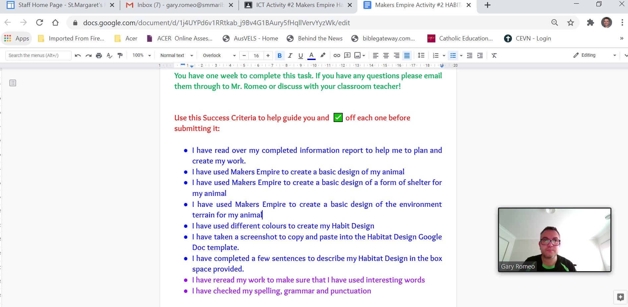This screenshot has height=307, width=628.
Task: Open numbered list style options
Action: (444, 56)
